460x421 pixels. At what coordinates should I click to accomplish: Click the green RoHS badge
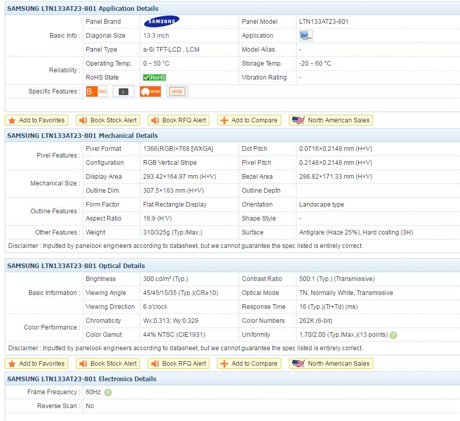(155, 77)
